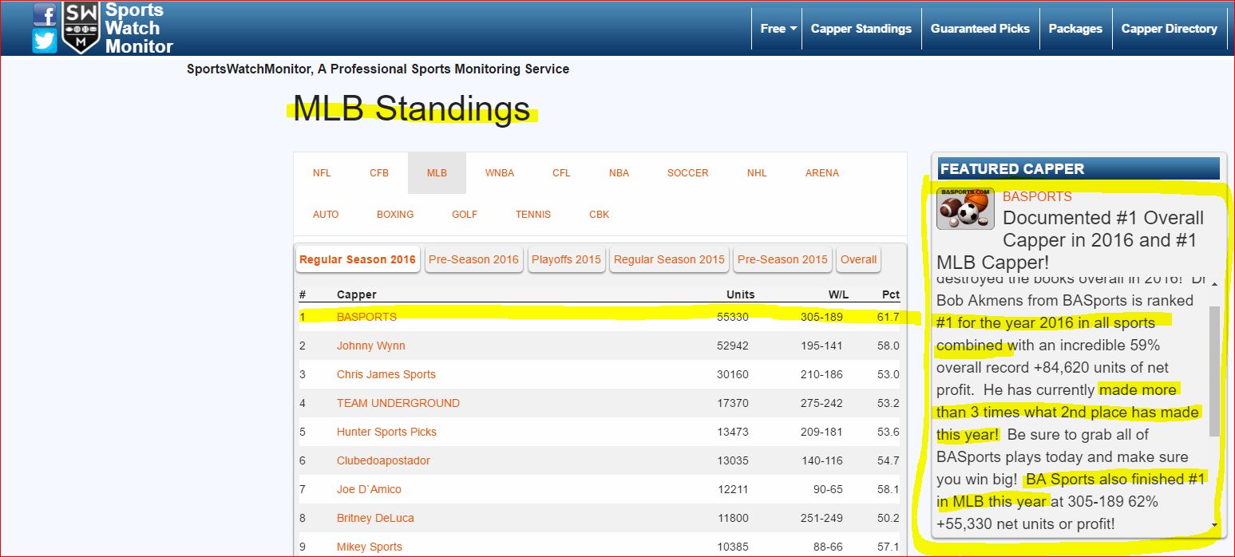The width and height of the screenshot is (1235, 557).
Task: Show Pre-Season 2016 standings
Action: (x=473, y=259)
